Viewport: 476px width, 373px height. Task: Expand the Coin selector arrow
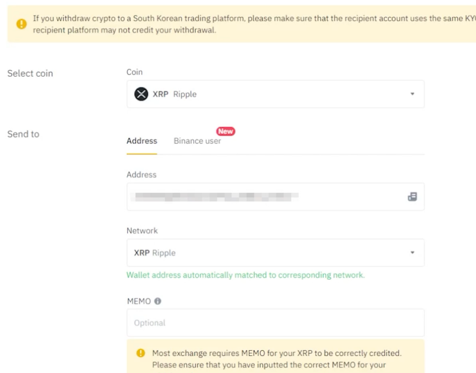[x=412, y=94]
